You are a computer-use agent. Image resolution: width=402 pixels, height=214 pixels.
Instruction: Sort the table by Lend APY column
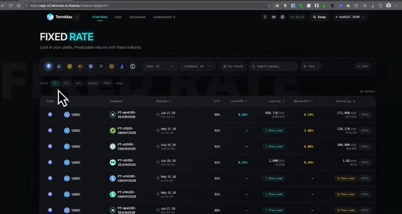(x=239, y=101)
